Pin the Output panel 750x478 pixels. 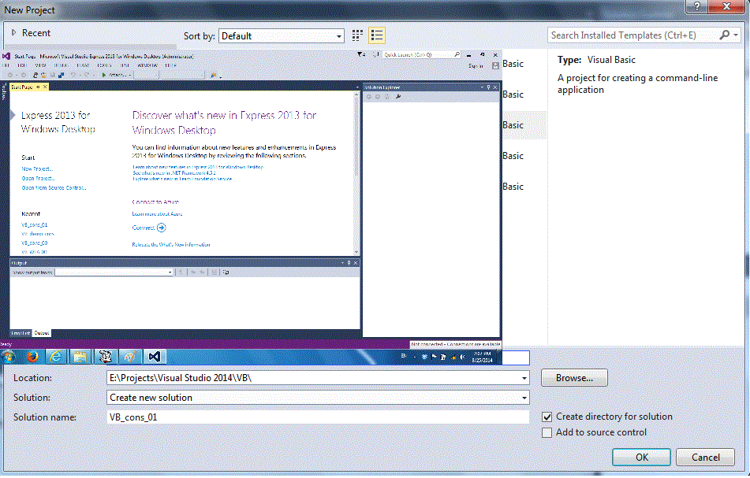[x=349, y=263]
